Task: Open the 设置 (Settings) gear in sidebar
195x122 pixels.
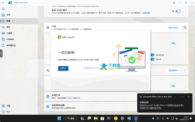Action: click(x=8, y=106)
